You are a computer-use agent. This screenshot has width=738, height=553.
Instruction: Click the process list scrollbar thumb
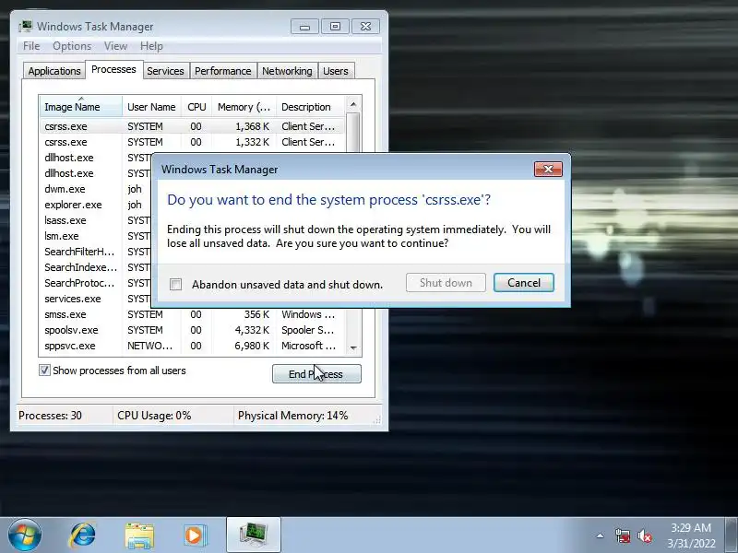(353, 133)
